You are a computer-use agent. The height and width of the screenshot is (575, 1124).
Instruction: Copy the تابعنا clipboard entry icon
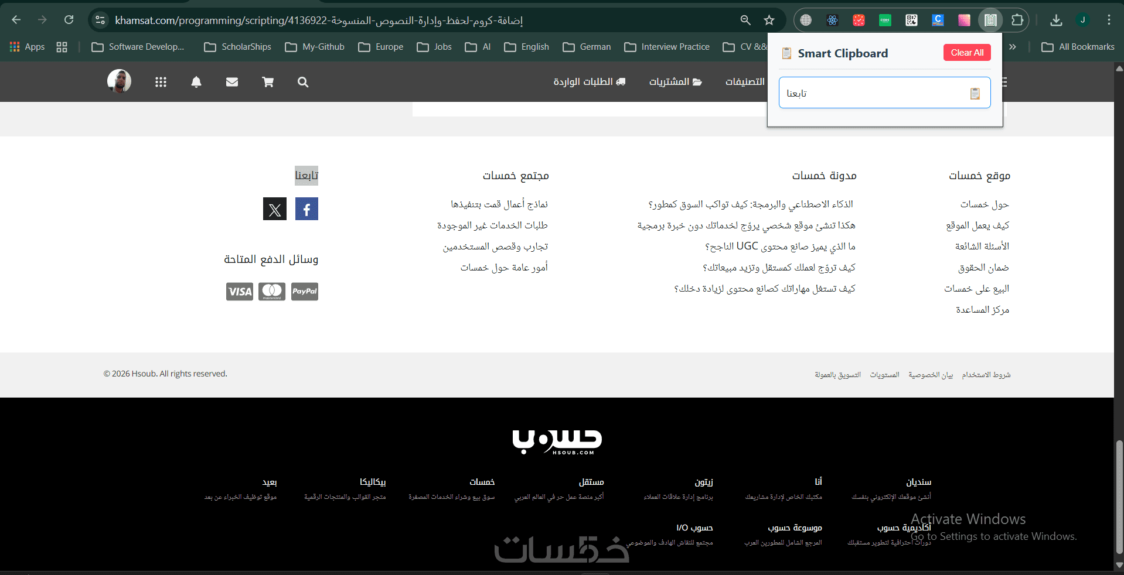tap(975, 94)
